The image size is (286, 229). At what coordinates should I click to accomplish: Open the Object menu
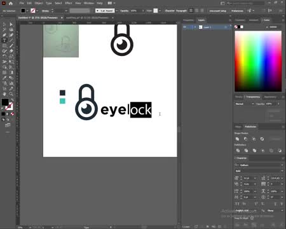[x=39, y=3]
